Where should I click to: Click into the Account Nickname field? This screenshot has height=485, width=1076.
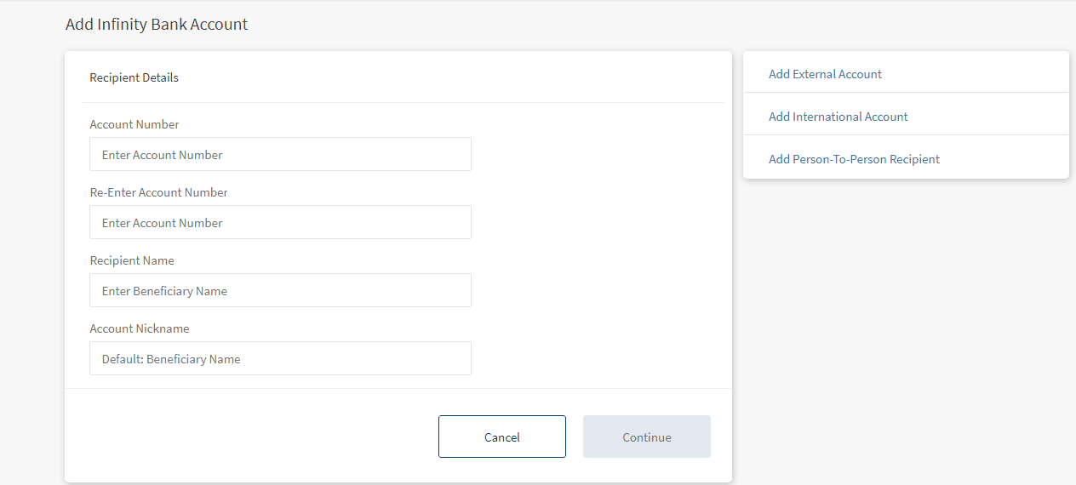(x=280, y=358)
